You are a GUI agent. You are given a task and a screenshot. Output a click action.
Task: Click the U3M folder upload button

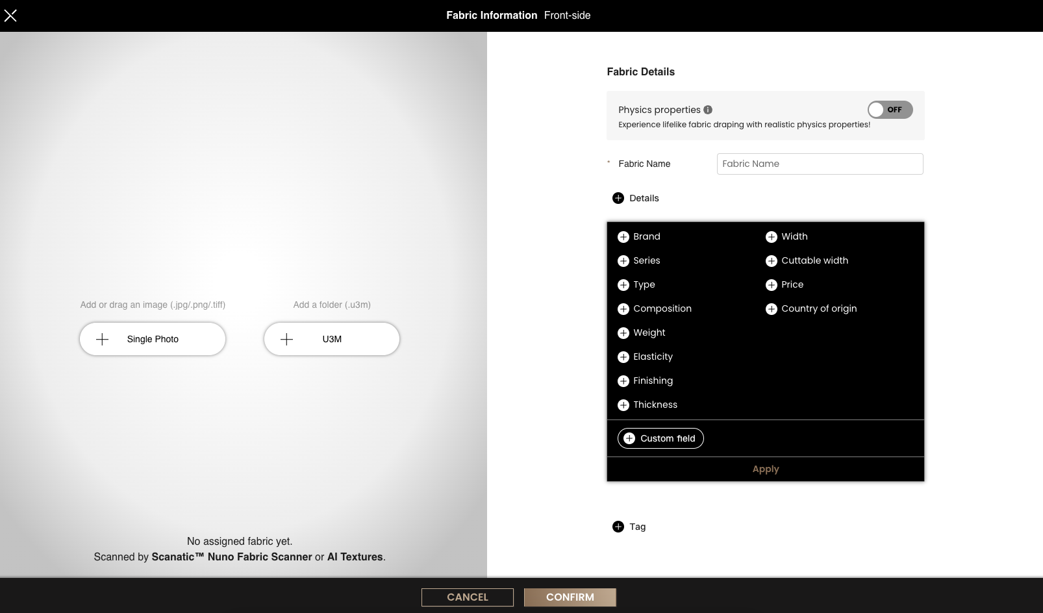[332, 339]
